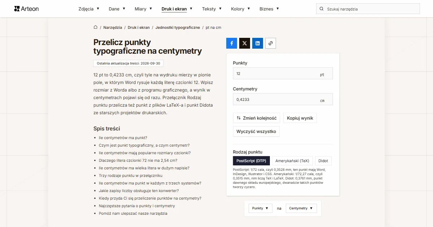433x227 pixels.
Task: Open 'Dlaczego litera czcionki 72' link
Action: tap(138, 160)
